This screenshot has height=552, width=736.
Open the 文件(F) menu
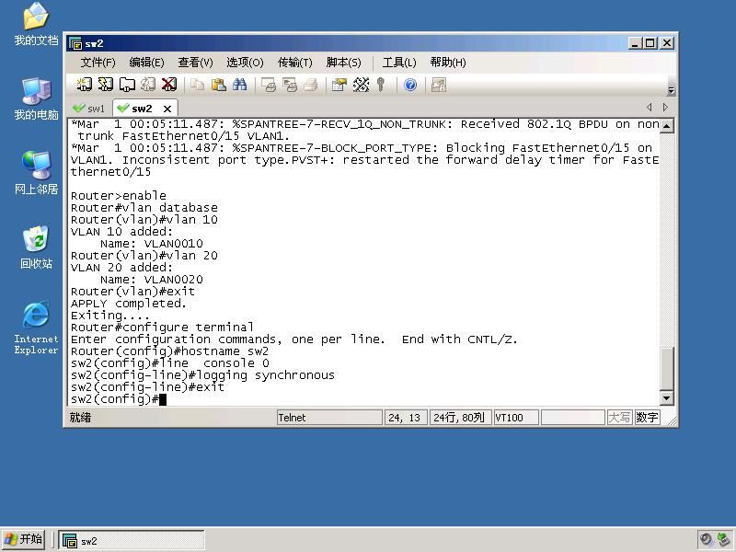(98, 63)
